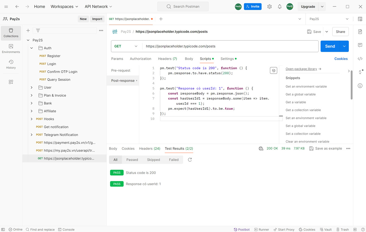Switch to the Params tab
Image resolution: width=366 pixels, height=232 pixels.
click(117, 59)
